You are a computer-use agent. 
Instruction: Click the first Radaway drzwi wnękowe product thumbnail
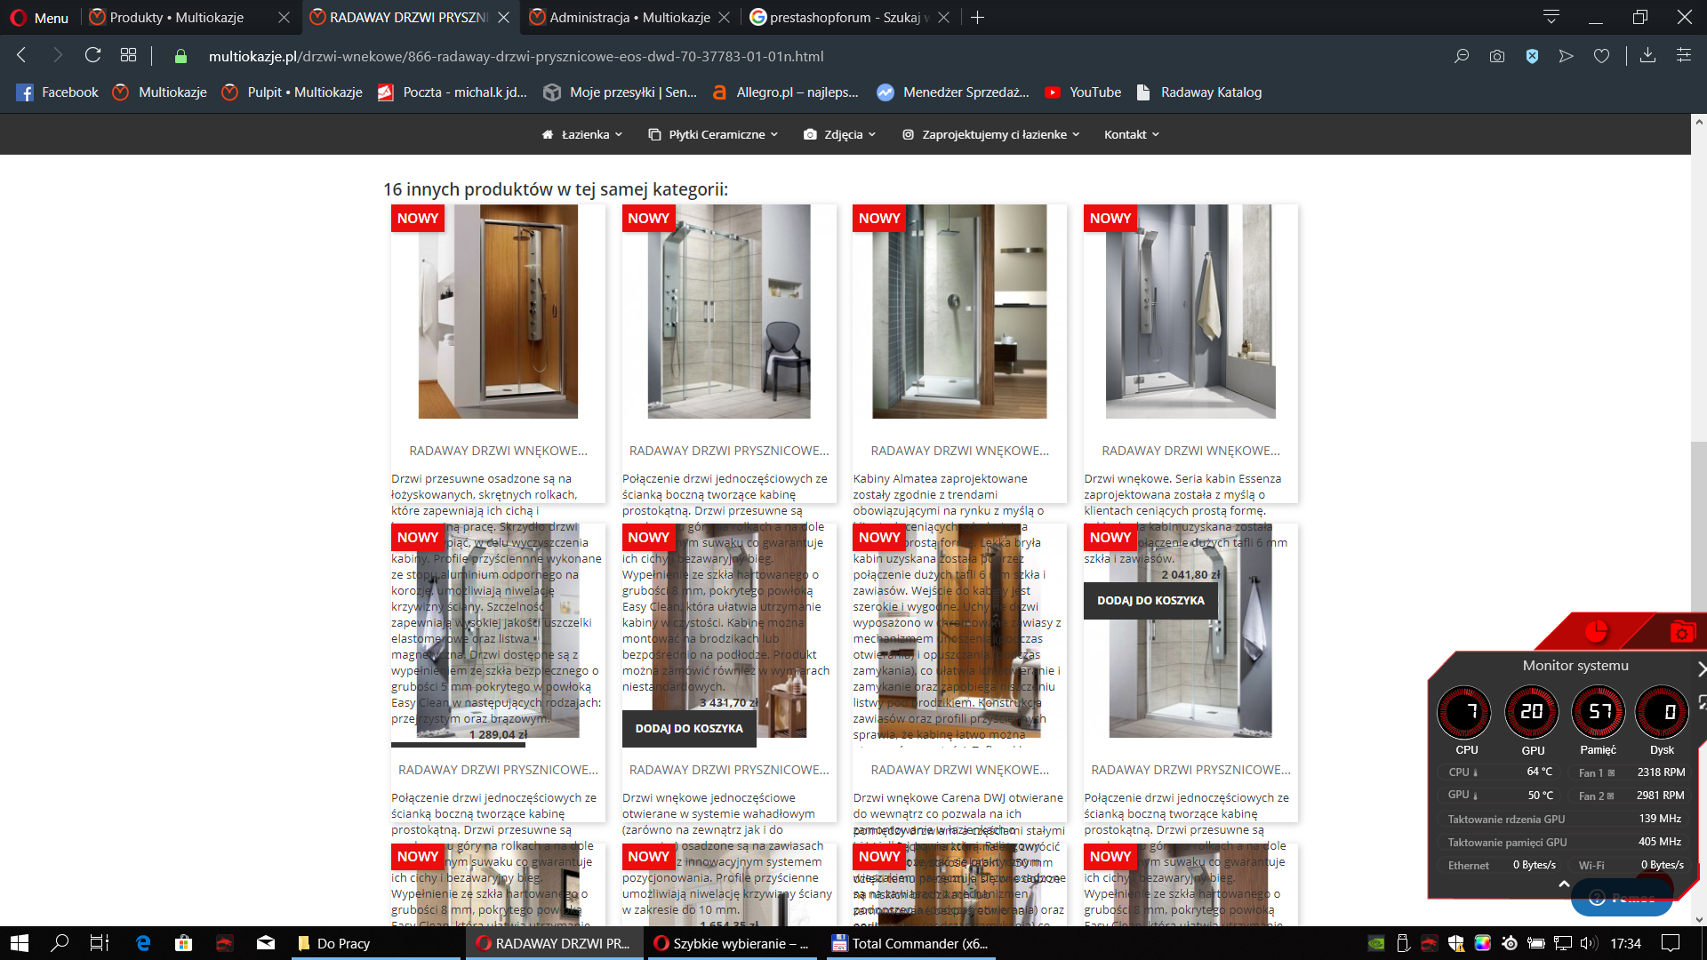tap(498, 311)
